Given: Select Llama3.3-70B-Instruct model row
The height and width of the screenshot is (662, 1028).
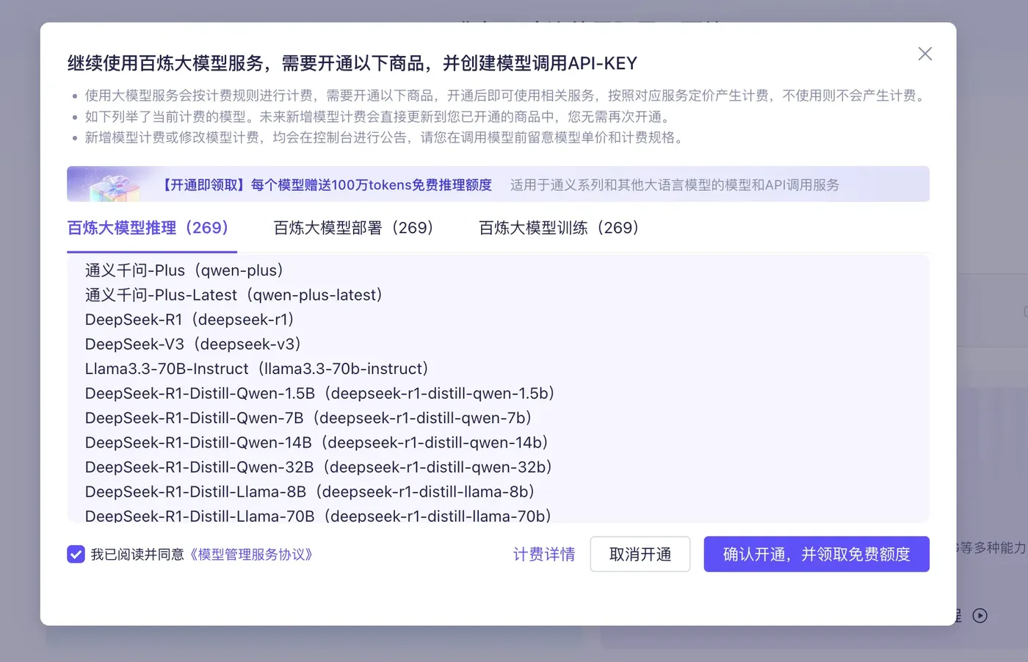Looking at the screenshot, I should (257, 369).
